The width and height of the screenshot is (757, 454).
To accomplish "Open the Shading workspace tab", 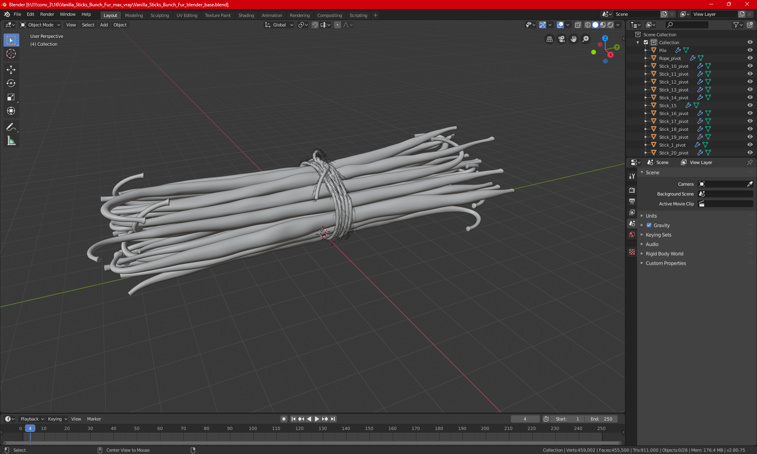I will click(246, 15).
